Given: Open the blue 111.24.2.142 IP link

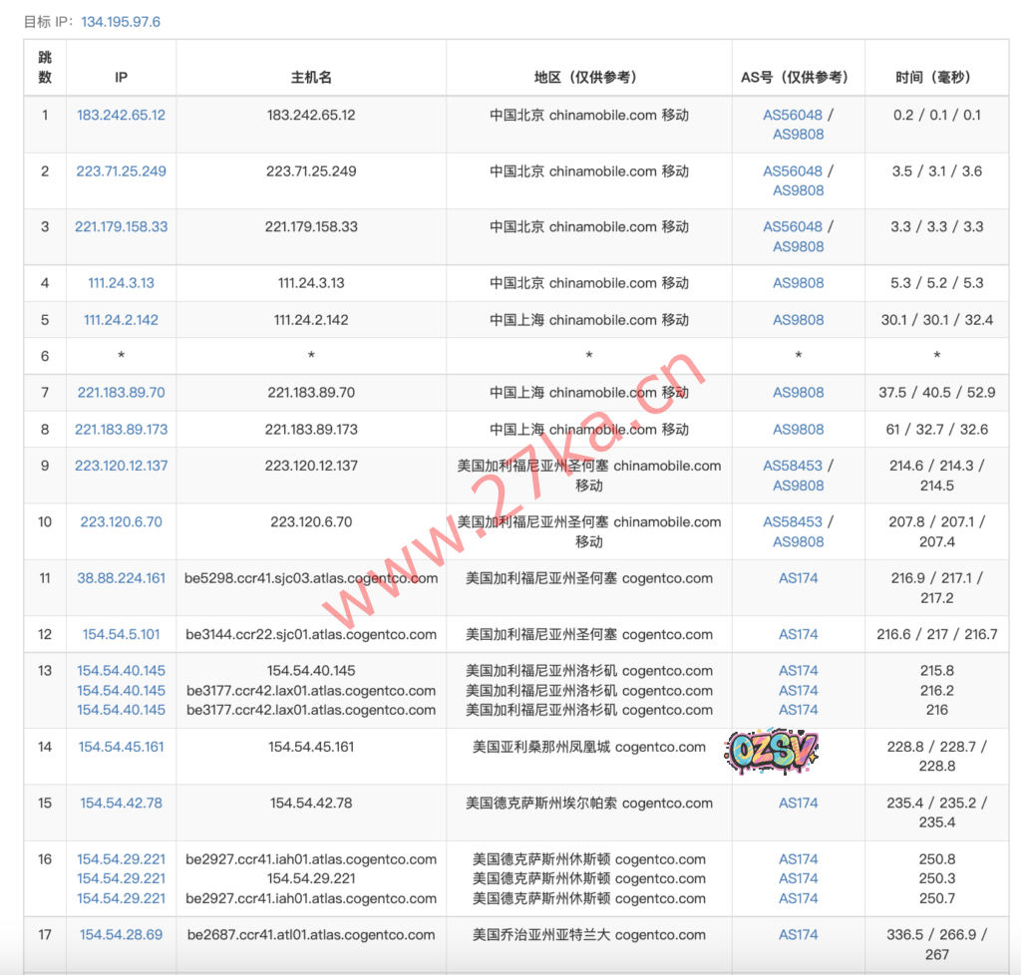Looking at the screenshot, I should tap(121, 320).
